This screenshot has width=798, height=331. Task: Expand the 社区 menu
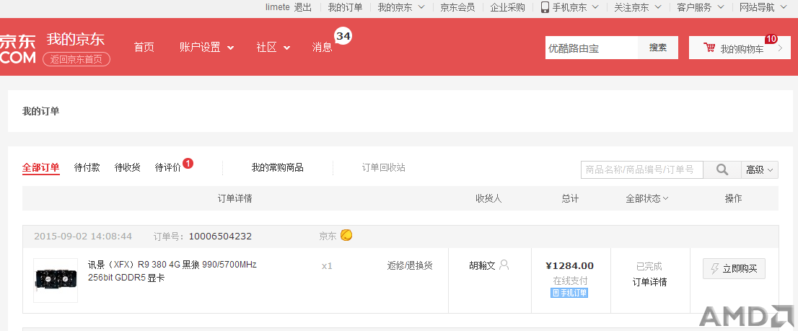pyautogui.click(x=273, y=48)
